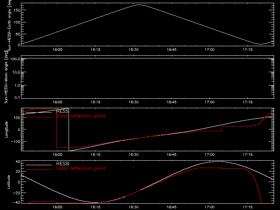Click Solar reflection point legend in Latitude plot
Image resolution: width=280 pixels, height=210 pixels.
(x=81, y=168)
